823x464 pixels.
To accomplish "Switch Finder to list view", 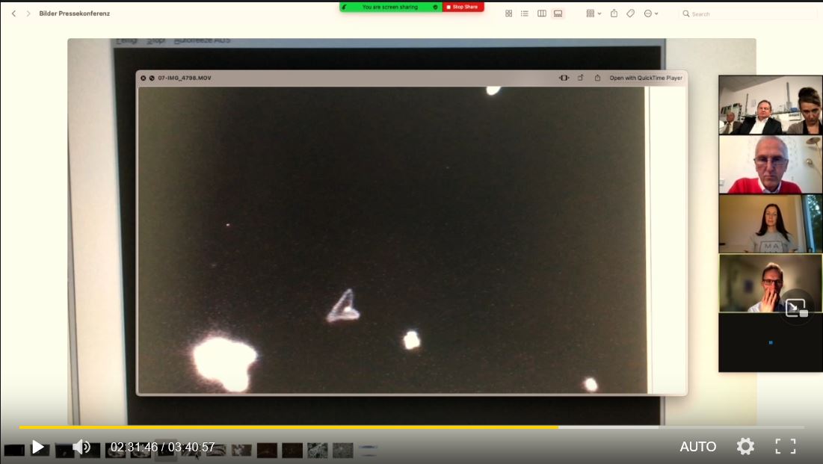I will click(524, 13).
